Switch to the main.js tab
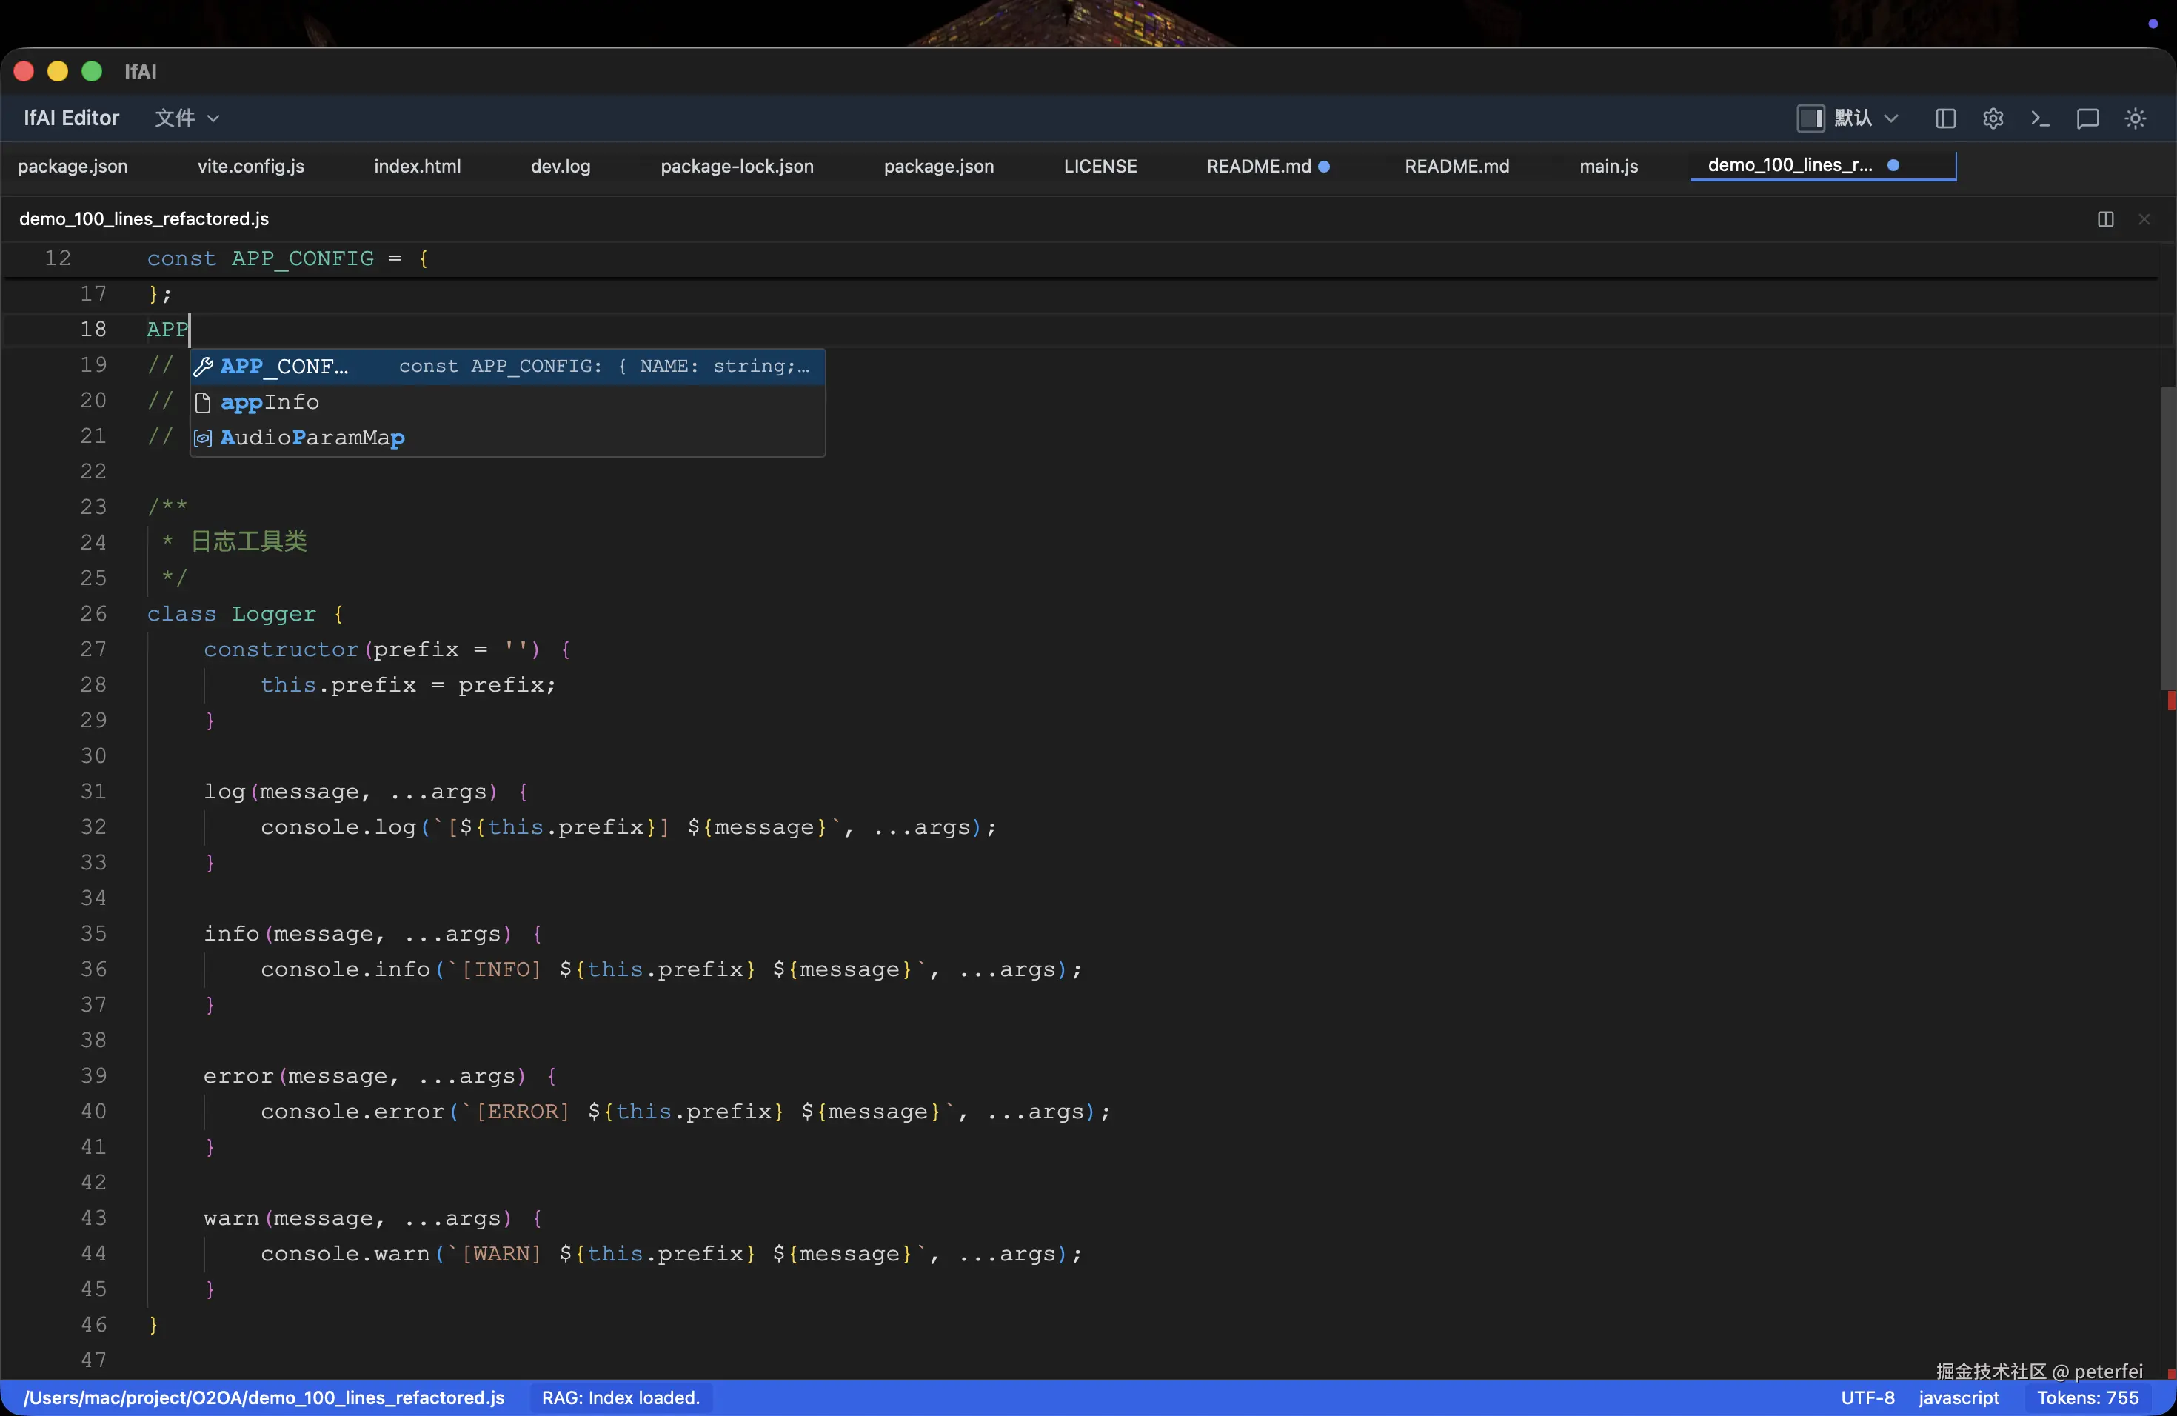2177x1416 pixels. pos(1608,167)
